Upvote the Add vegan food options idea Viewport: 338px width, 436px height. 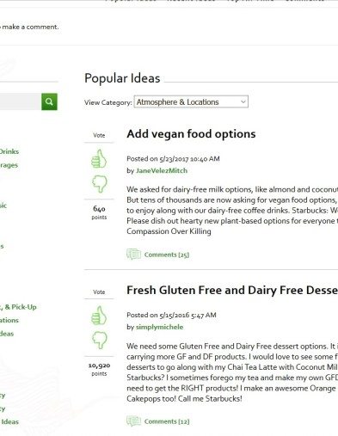click(x=99, y=158)
